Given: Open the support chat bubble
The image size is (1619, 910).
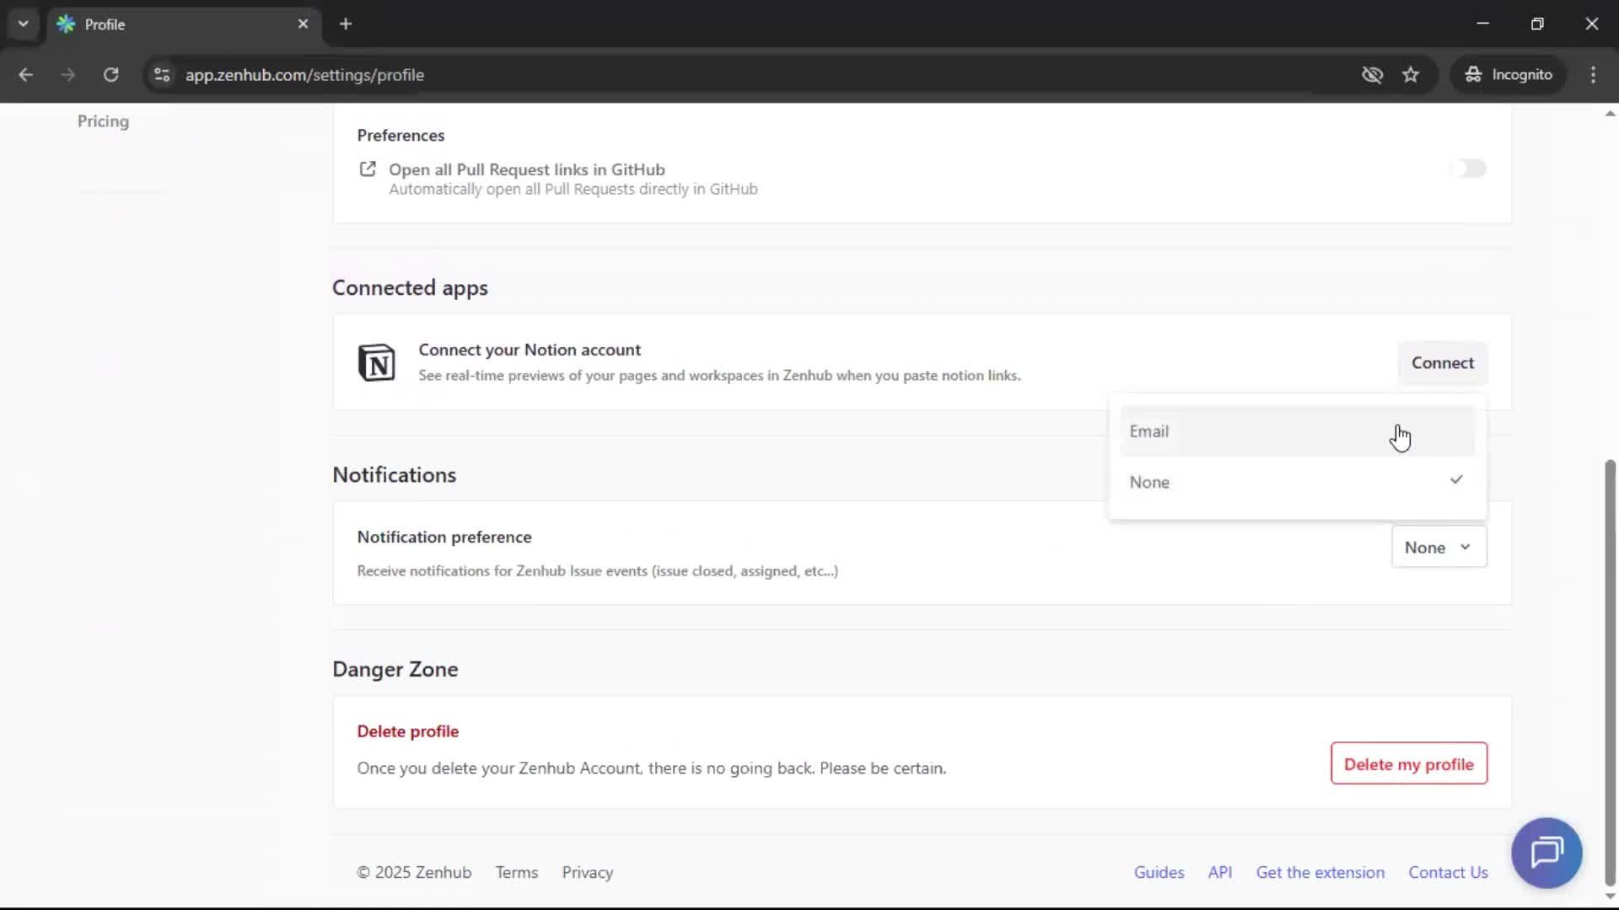Looking at the screenshot, I should (x=1546, y=853).
